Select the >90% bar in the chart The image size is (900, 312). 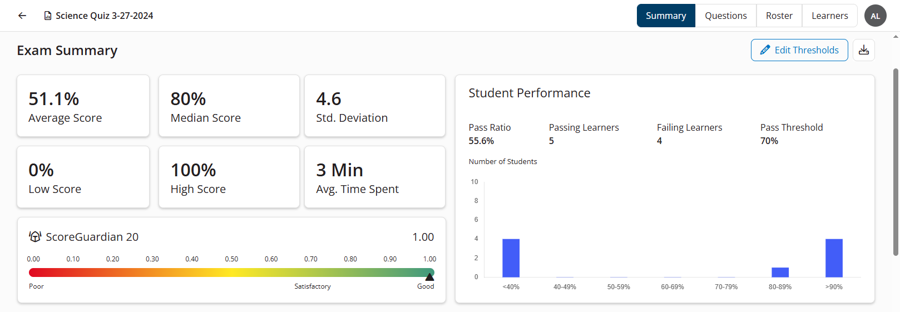834,258
